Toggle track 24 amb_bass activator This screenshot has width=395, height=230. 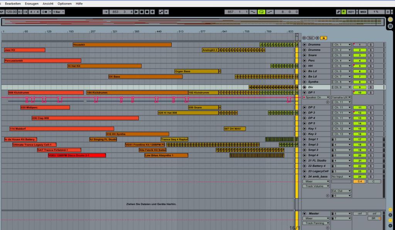pos(360,177)
